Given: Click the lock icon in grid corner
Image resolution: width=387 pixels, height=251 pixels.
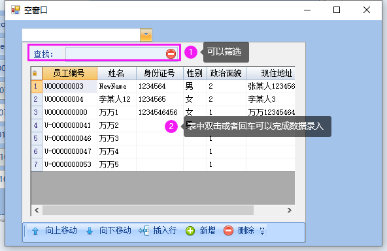Looking at the screenshot, I should click(35, 73).
